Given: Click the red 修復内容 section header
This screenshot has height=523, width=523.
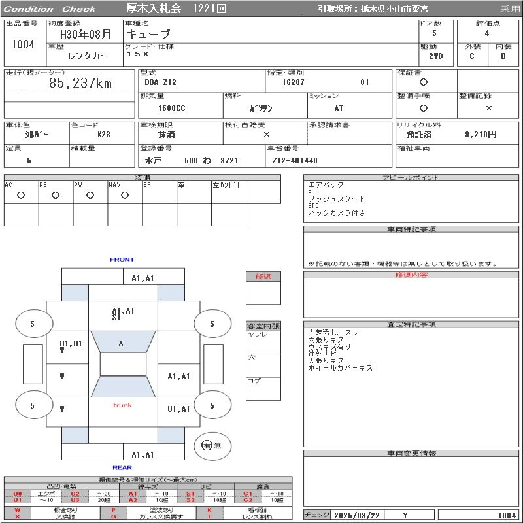Looking at the screenshot, I should (x=411, y=275).
